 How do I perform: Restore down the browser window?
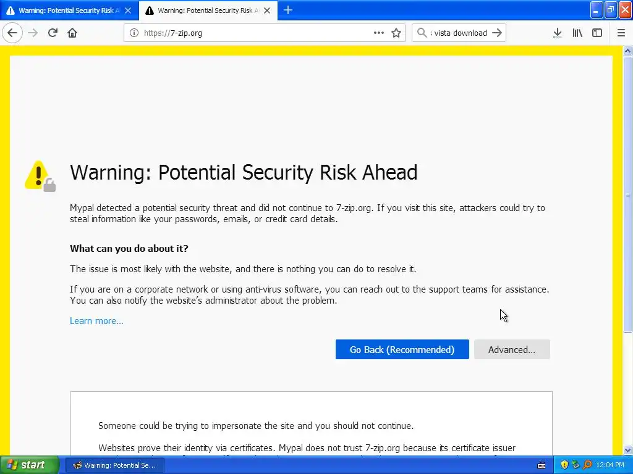[611, 10]
